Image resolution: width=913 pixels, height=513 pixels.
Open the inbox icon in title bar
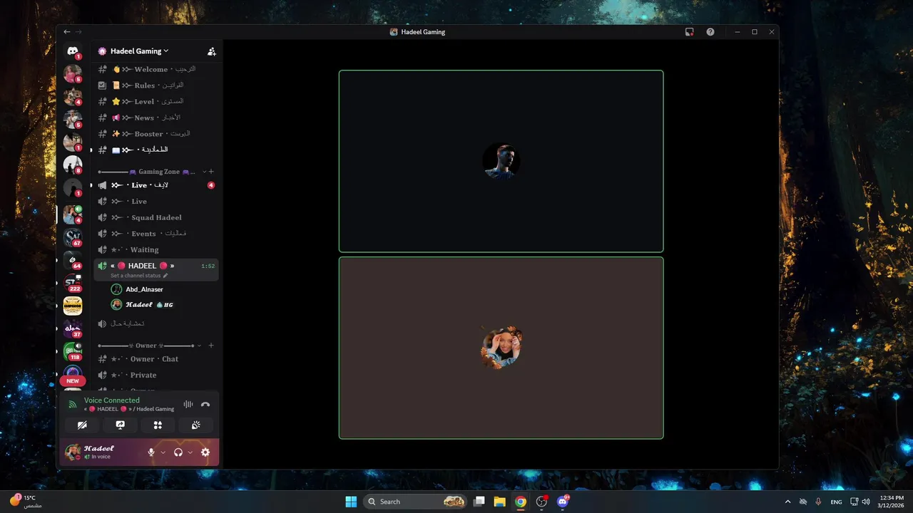click(689, 32)
